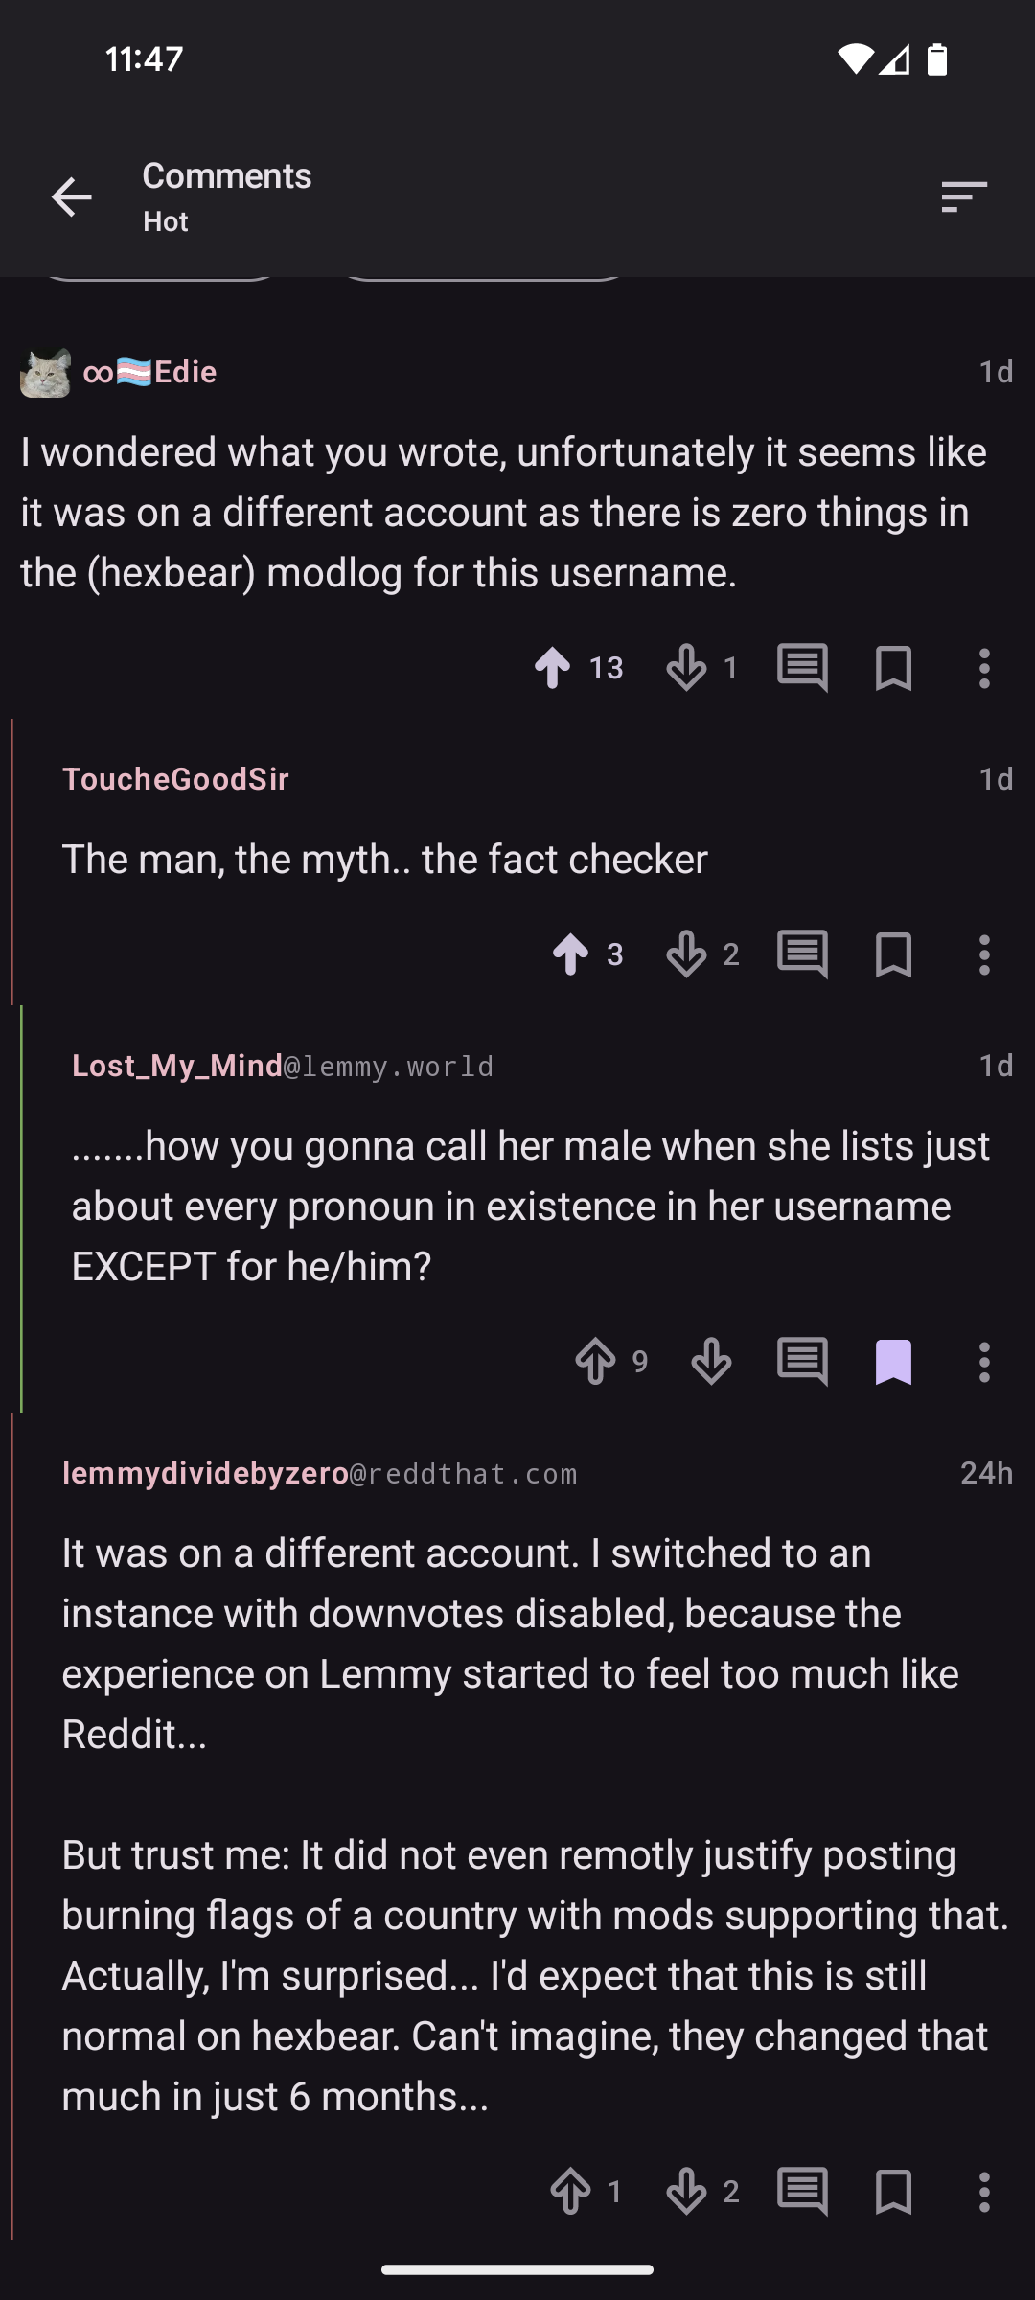Bookmark Edie's comment
Viewport: 1035px width, 2300px height.
tap(893, 668)
